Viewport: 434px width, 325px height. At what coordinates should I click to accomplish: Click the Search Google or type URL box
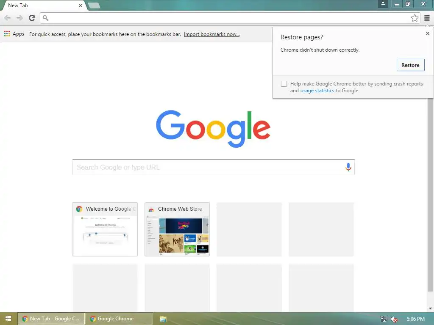point(214,167)
